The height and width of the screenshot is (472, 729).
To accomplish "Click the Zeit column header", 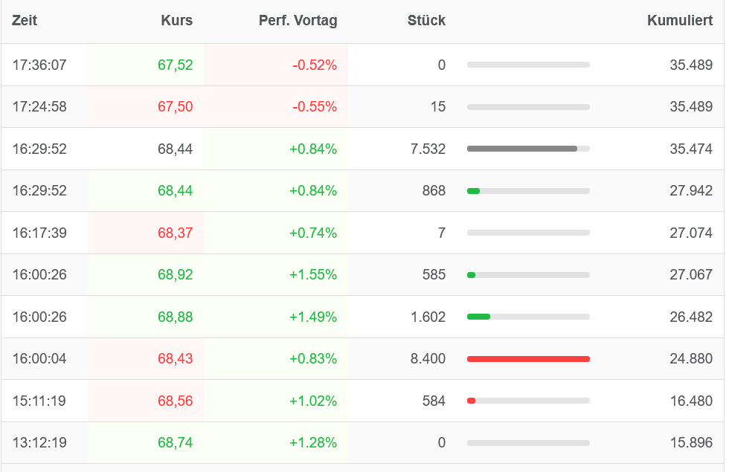I will [25, 21].
